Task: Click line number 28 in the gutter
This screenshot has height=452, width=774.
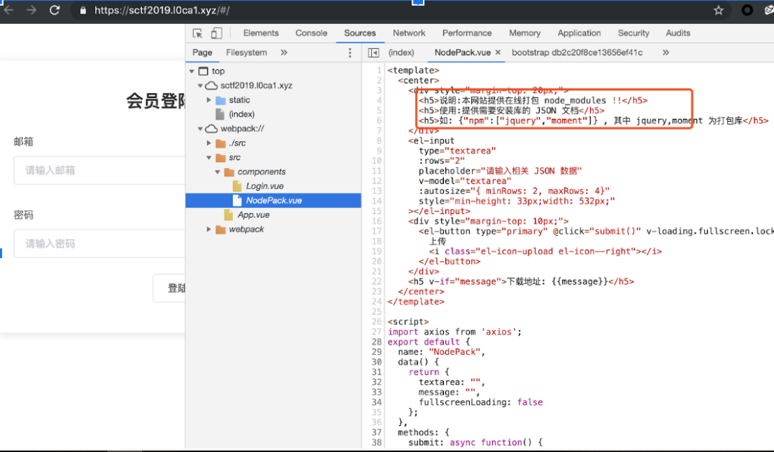Action: click(377, 342)
